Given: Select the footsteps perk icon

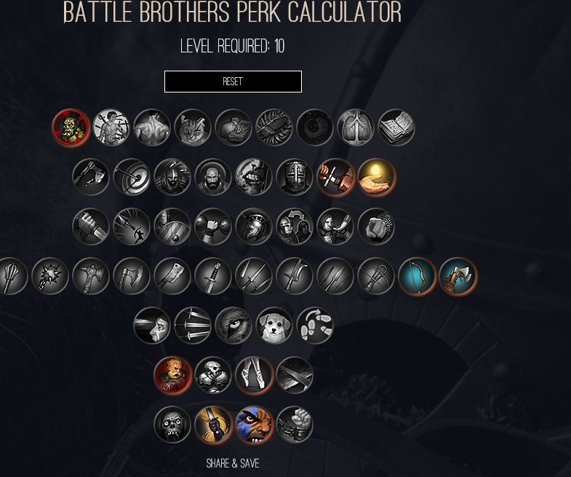Looking at the screenshot, I should [315, 326].
